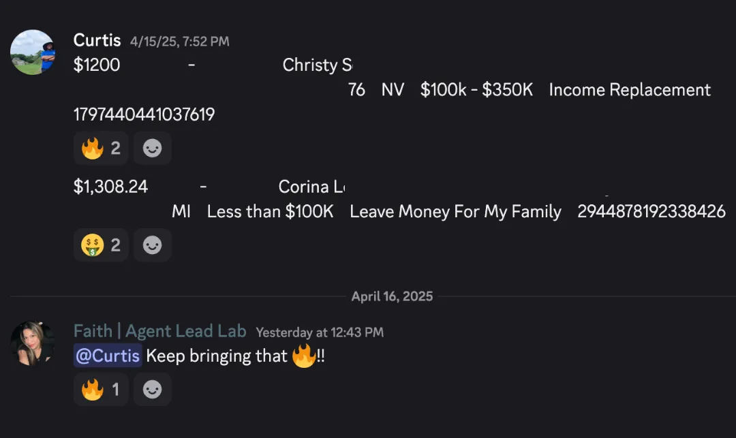Click the Faith | Agent Lead Lab username
The image size is (736, 438).
159,331
